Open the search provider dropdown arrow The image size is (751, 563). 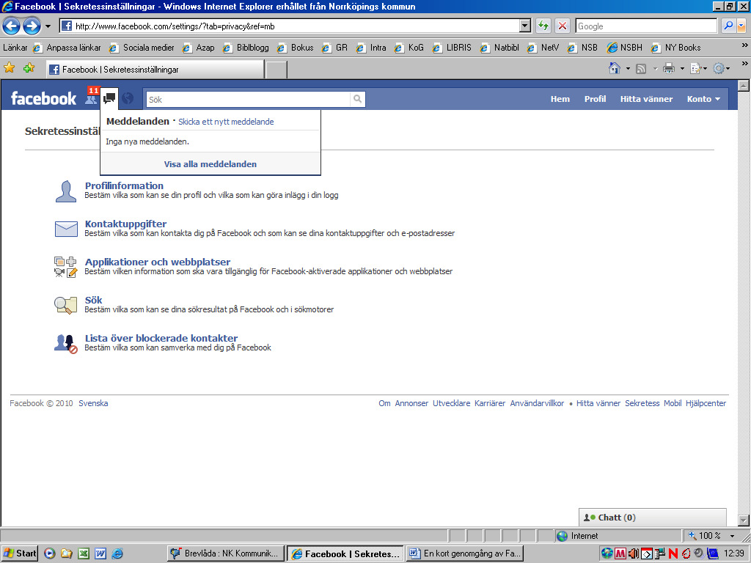click(741, 26)
